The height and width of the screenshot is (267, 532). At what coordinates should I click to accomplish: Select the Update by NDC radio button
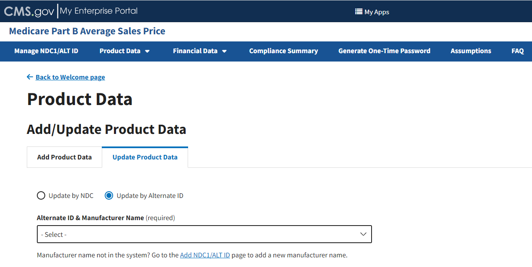[x=41, y=195]
